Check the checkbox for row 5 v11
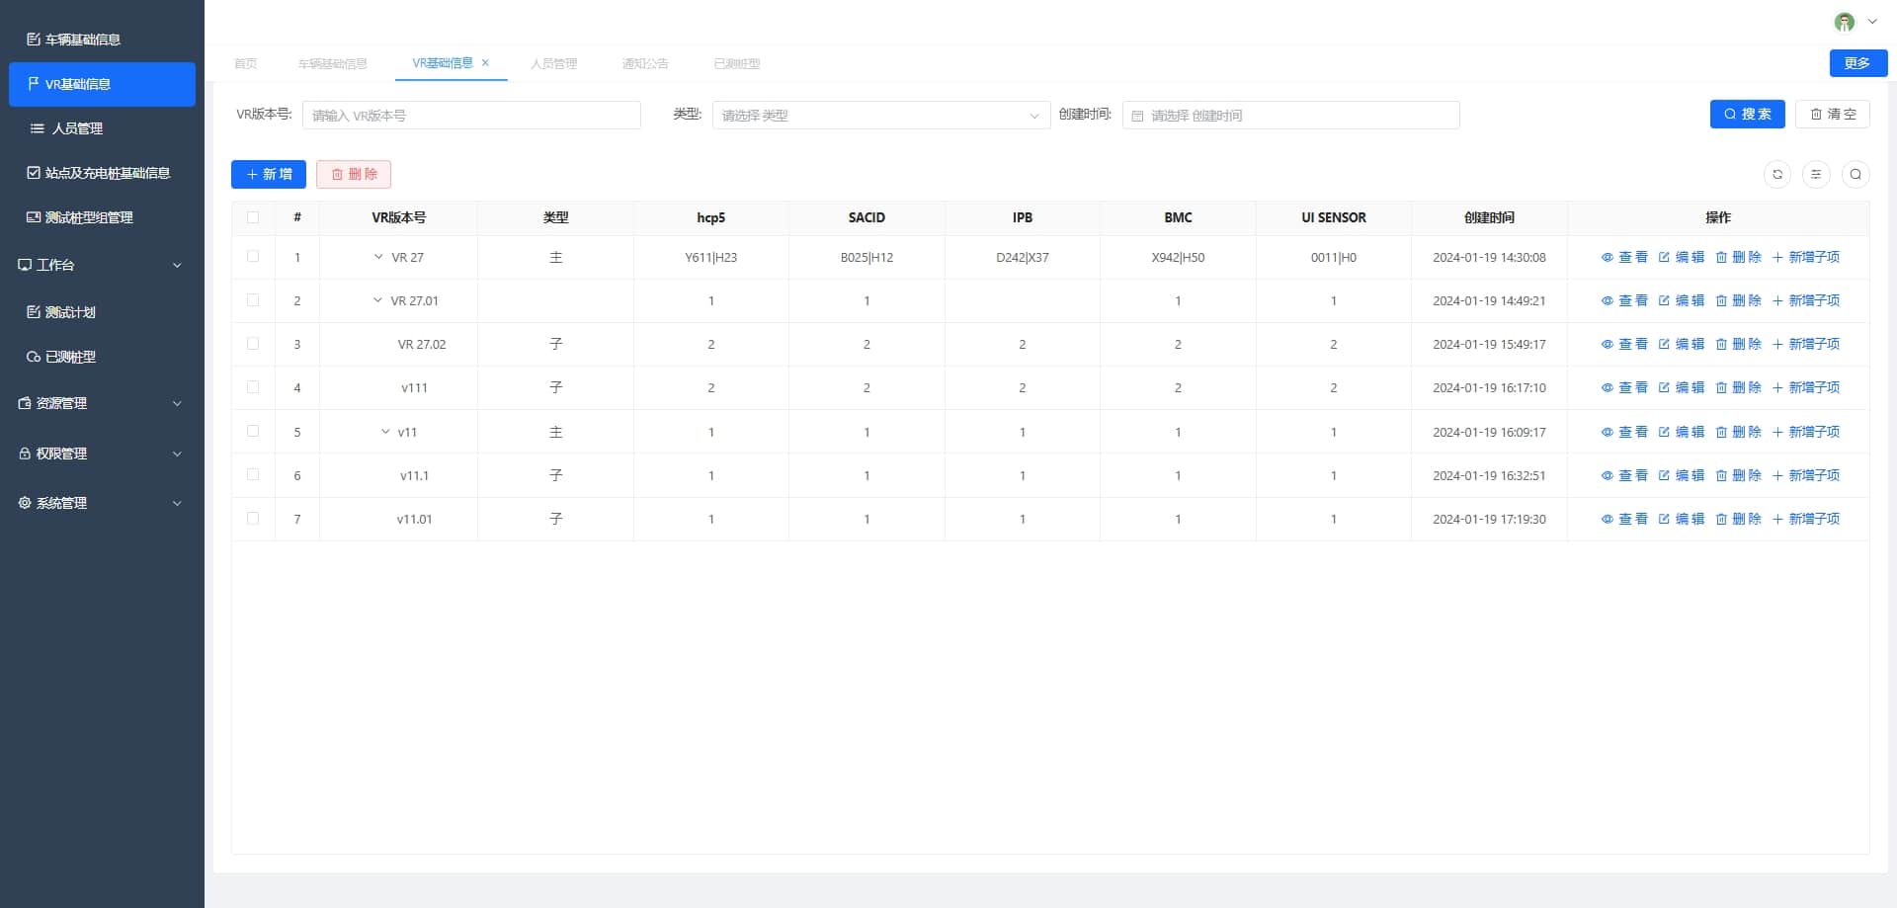 [253, 432]
